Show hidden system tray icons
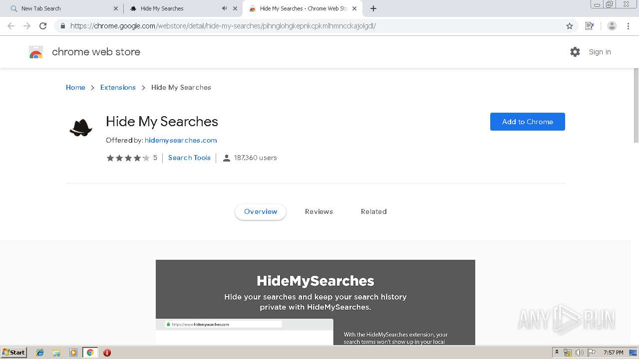639x359 pixels. (557, 353)
